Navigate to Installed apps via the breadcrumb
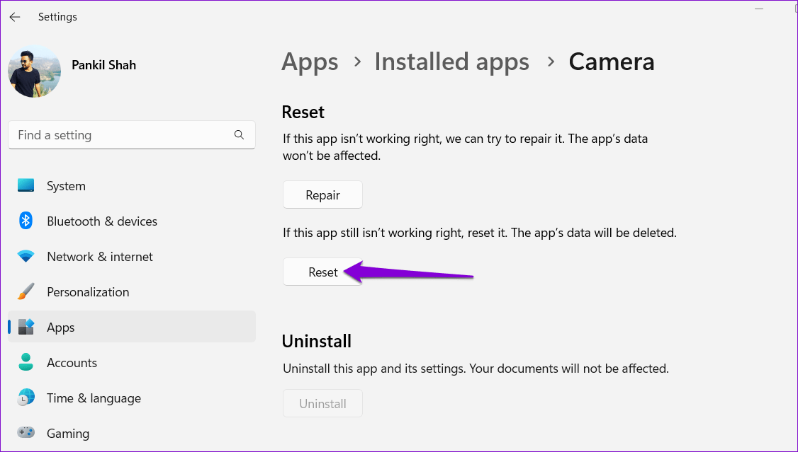Image resolution: width=798 pixels, height=452 pixels. coord(451,62)
